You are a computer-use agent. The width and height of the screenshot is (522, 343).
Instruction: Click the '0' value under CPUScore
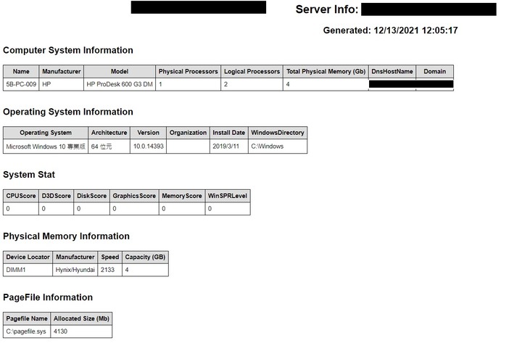(21, 208)
